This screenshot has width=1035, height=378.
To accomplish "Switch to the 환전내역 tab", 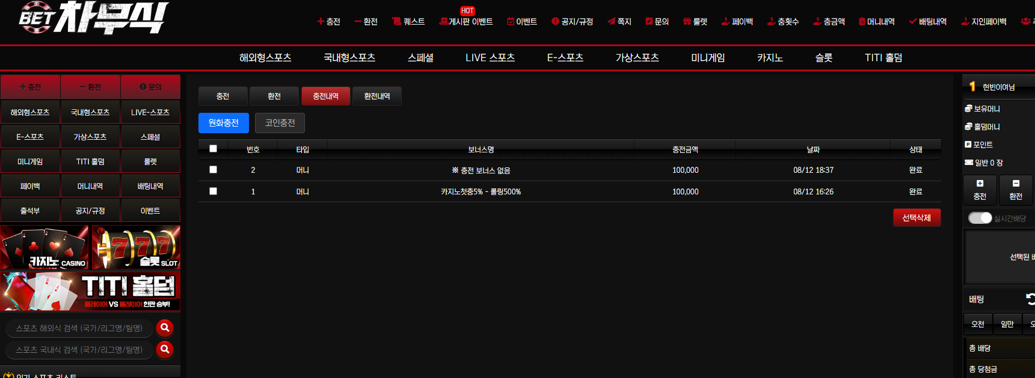I will coord(377,96).
